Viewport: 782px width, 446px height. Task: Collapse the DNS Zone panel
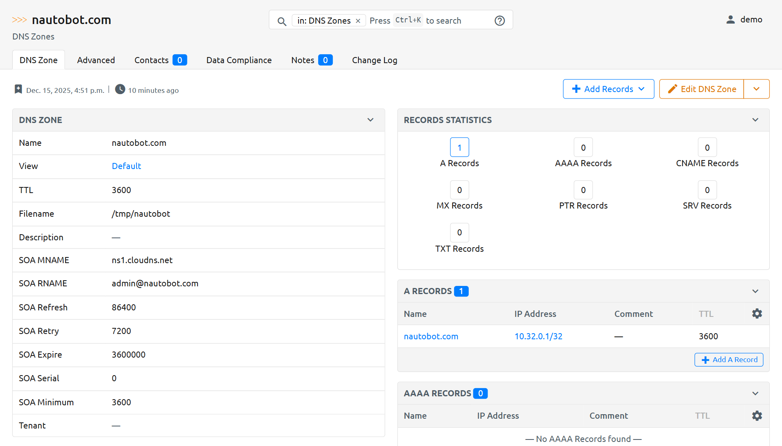(370, 120)
